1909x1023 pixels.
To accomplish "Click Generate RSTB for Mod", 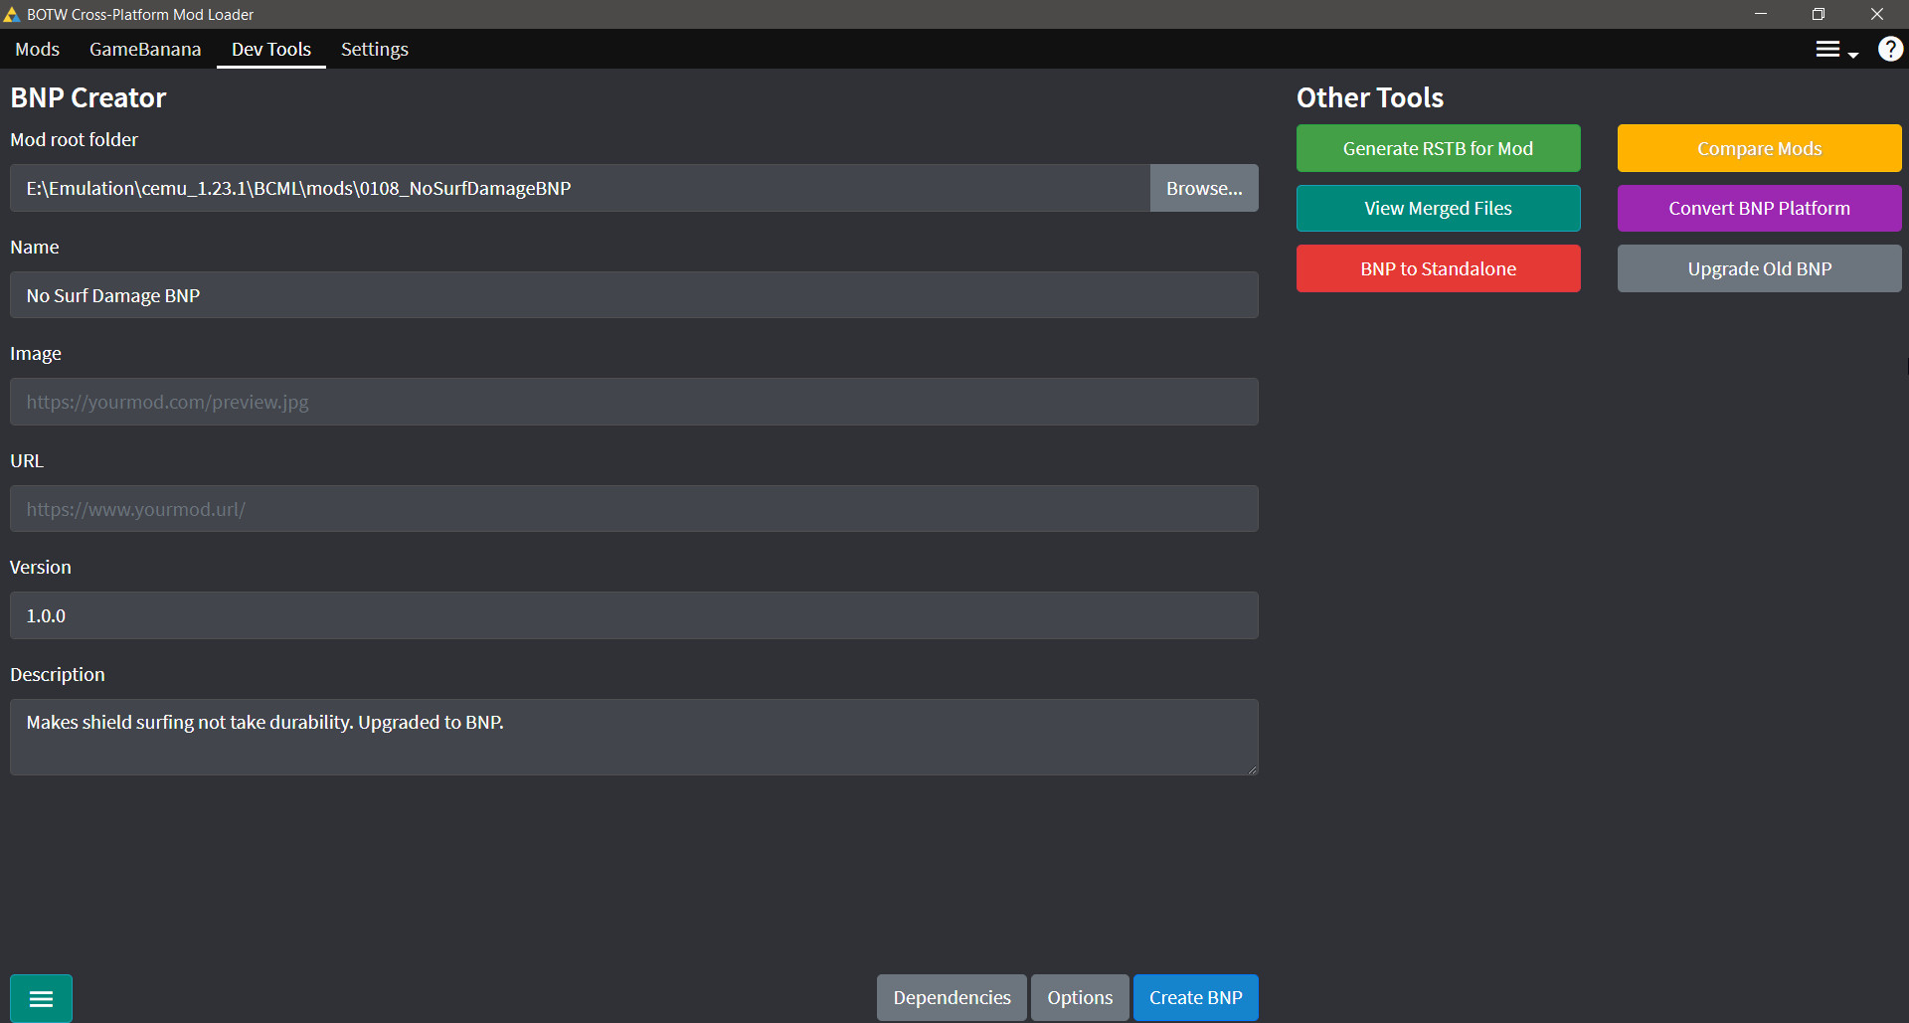I will 1438,147.
